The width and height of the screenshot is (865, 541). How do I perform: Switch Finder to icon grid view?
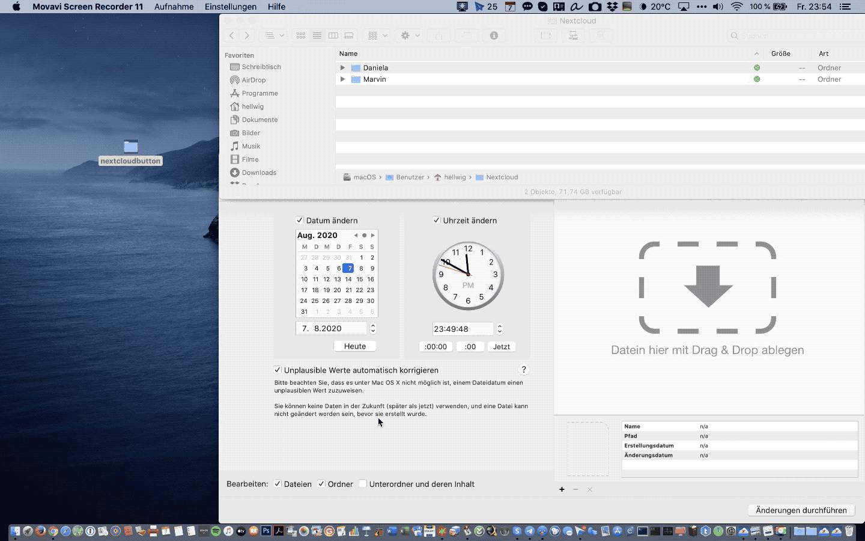[300, 35]
